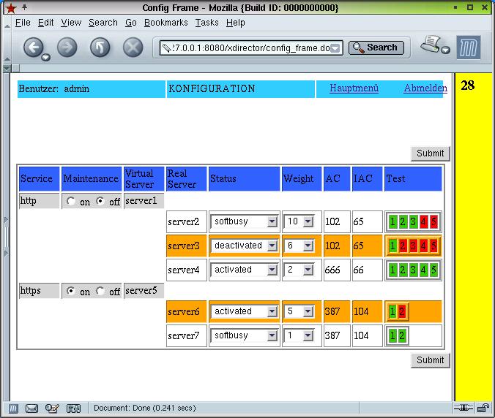The height and width of the screenshot is (418, 495).
Task: Click the Print icon in toolbar
Action: (431, 46)
